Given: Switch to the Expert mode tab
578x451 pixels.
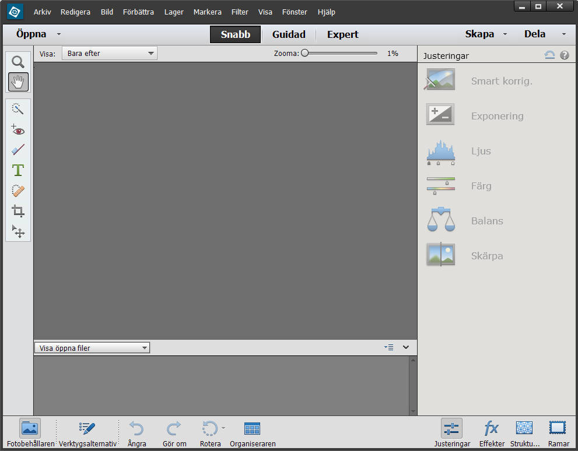Looking at the screenshot, I should pos(342,34).
